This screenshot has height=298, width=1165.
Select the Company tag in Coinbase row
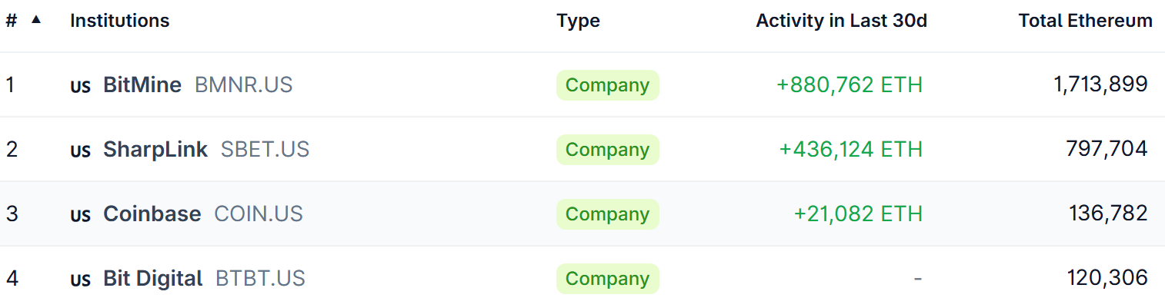[x=608, y=214]
